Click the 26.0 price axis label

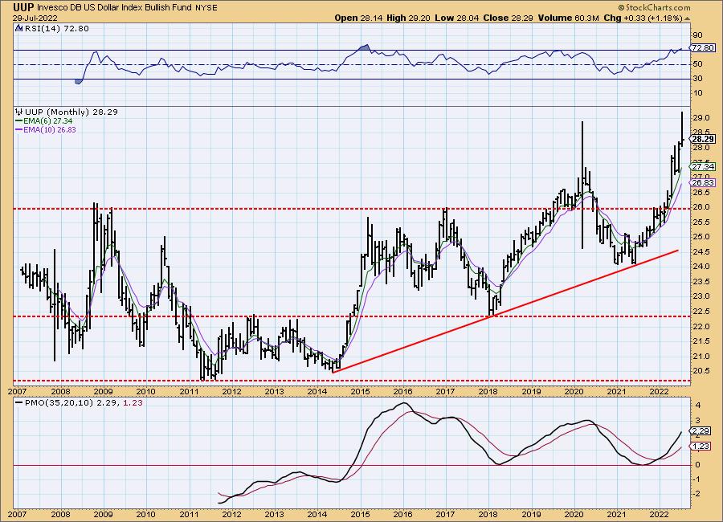[701, 207]
